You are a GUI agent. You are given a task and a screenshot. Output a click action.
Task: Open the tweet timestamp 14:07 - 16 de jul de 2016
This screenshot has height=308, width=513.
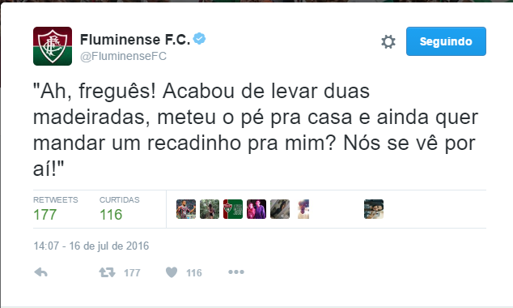91,246
